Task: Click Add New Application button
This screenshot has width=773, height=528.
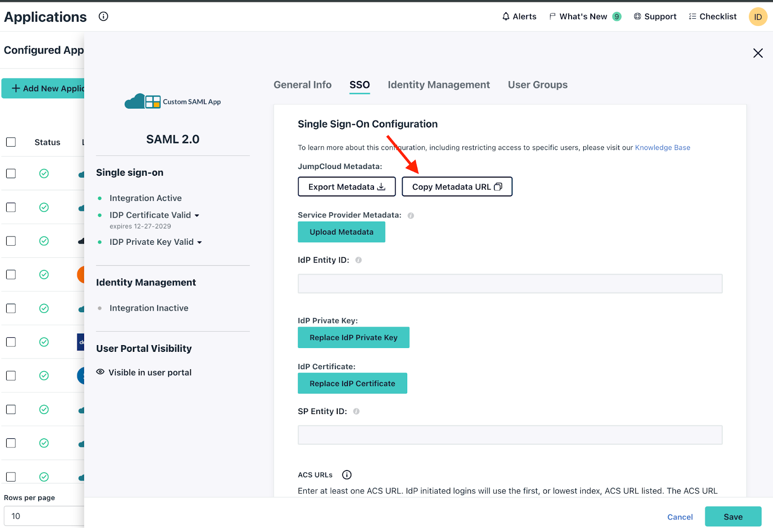Action: coord(43,88)
